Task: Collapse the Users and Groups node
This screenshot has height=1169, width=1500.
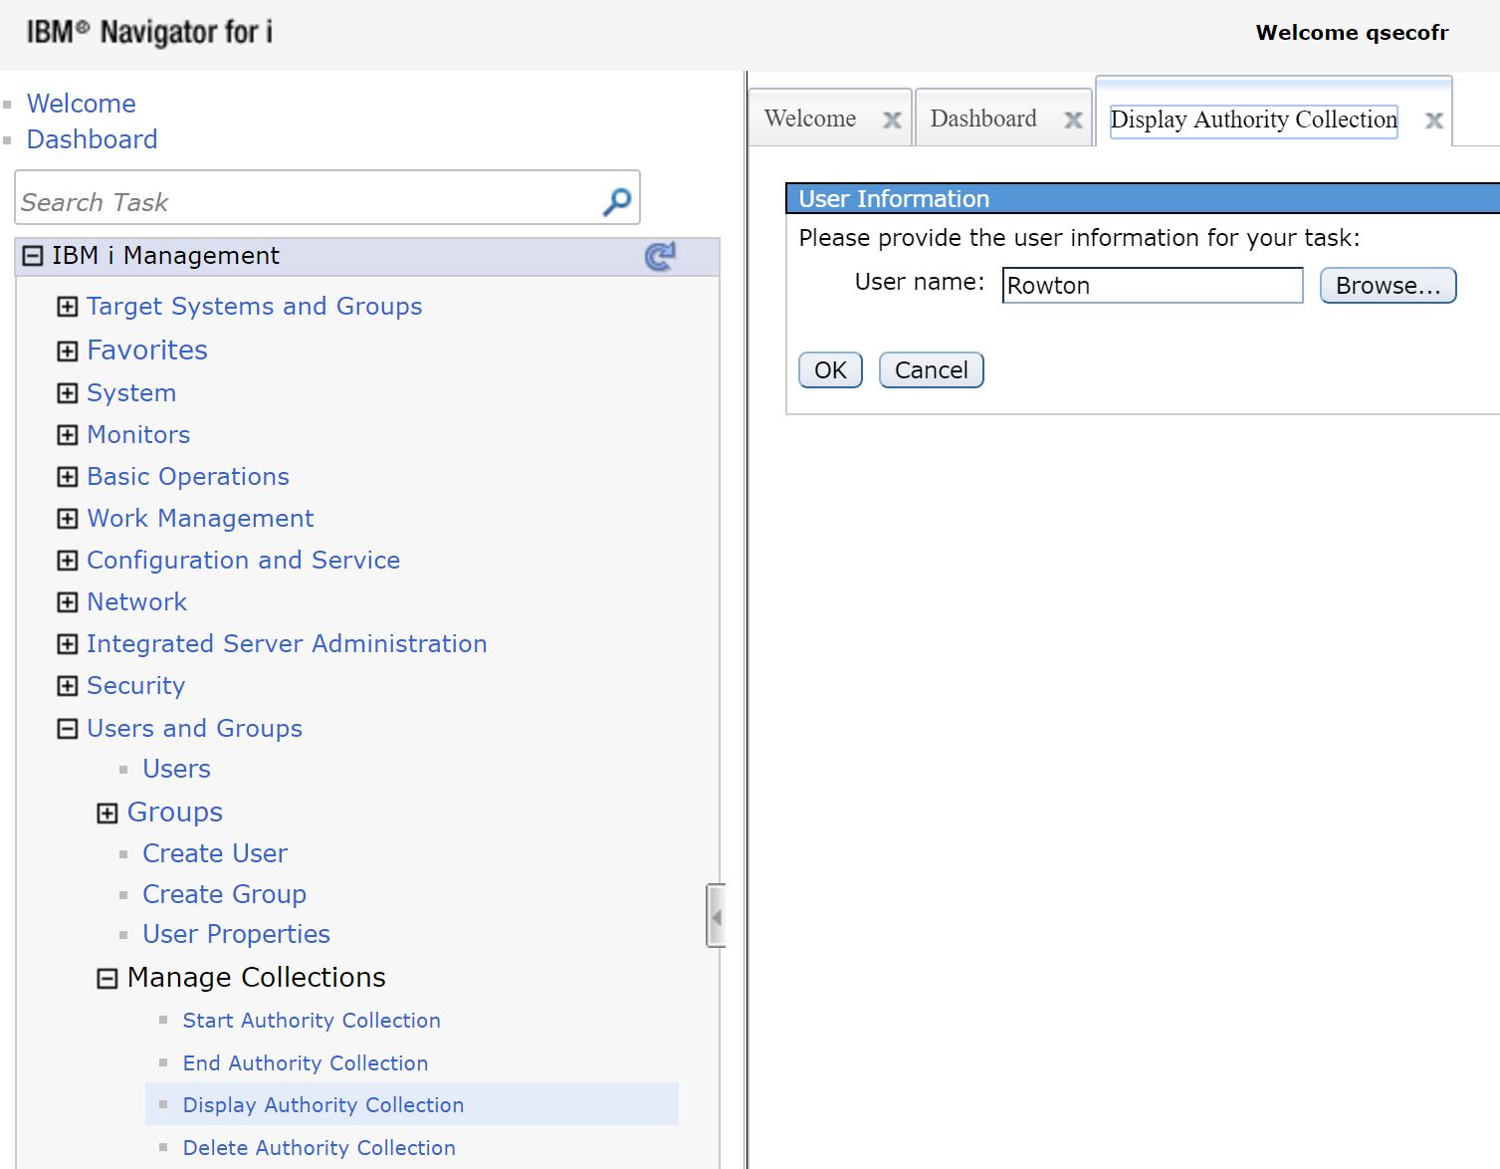Action: click(x=67, y=729)
